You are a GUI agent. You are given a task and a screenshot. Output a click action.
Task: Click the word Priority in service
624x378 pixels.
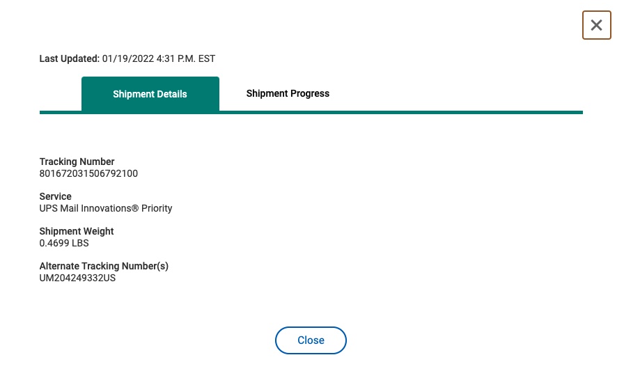(157, 208)
